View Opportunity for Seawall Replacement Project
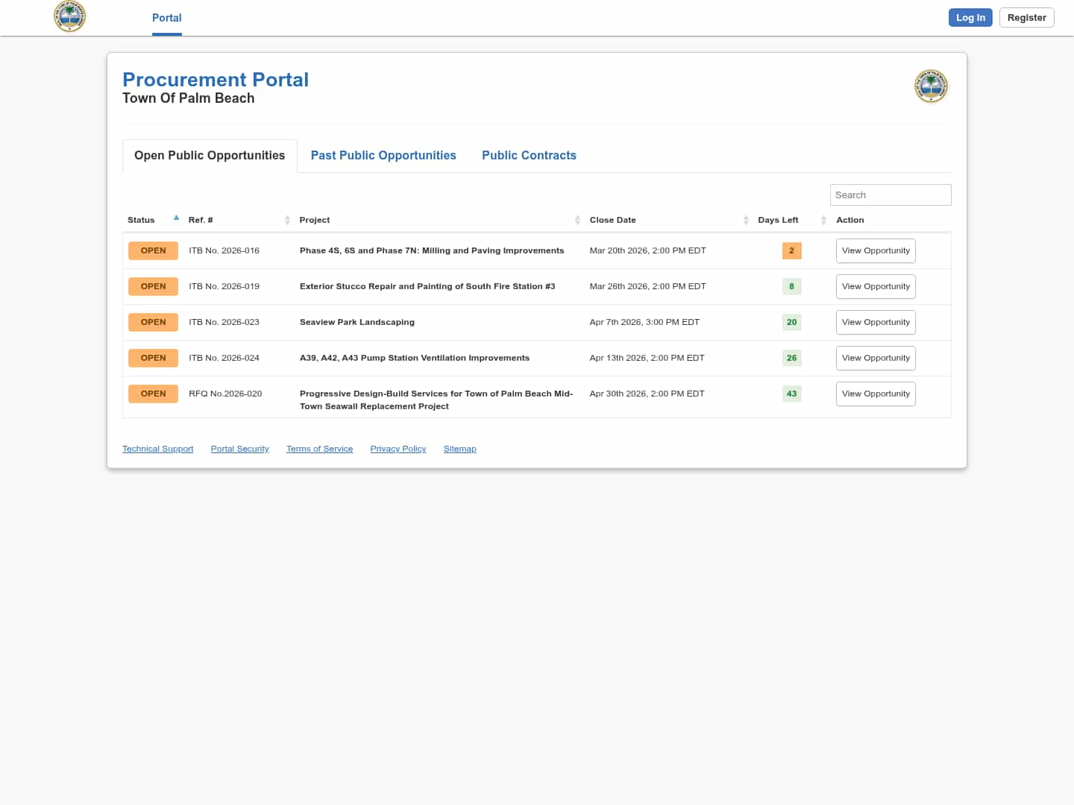Screen dimensions: 1074x805 876,394
